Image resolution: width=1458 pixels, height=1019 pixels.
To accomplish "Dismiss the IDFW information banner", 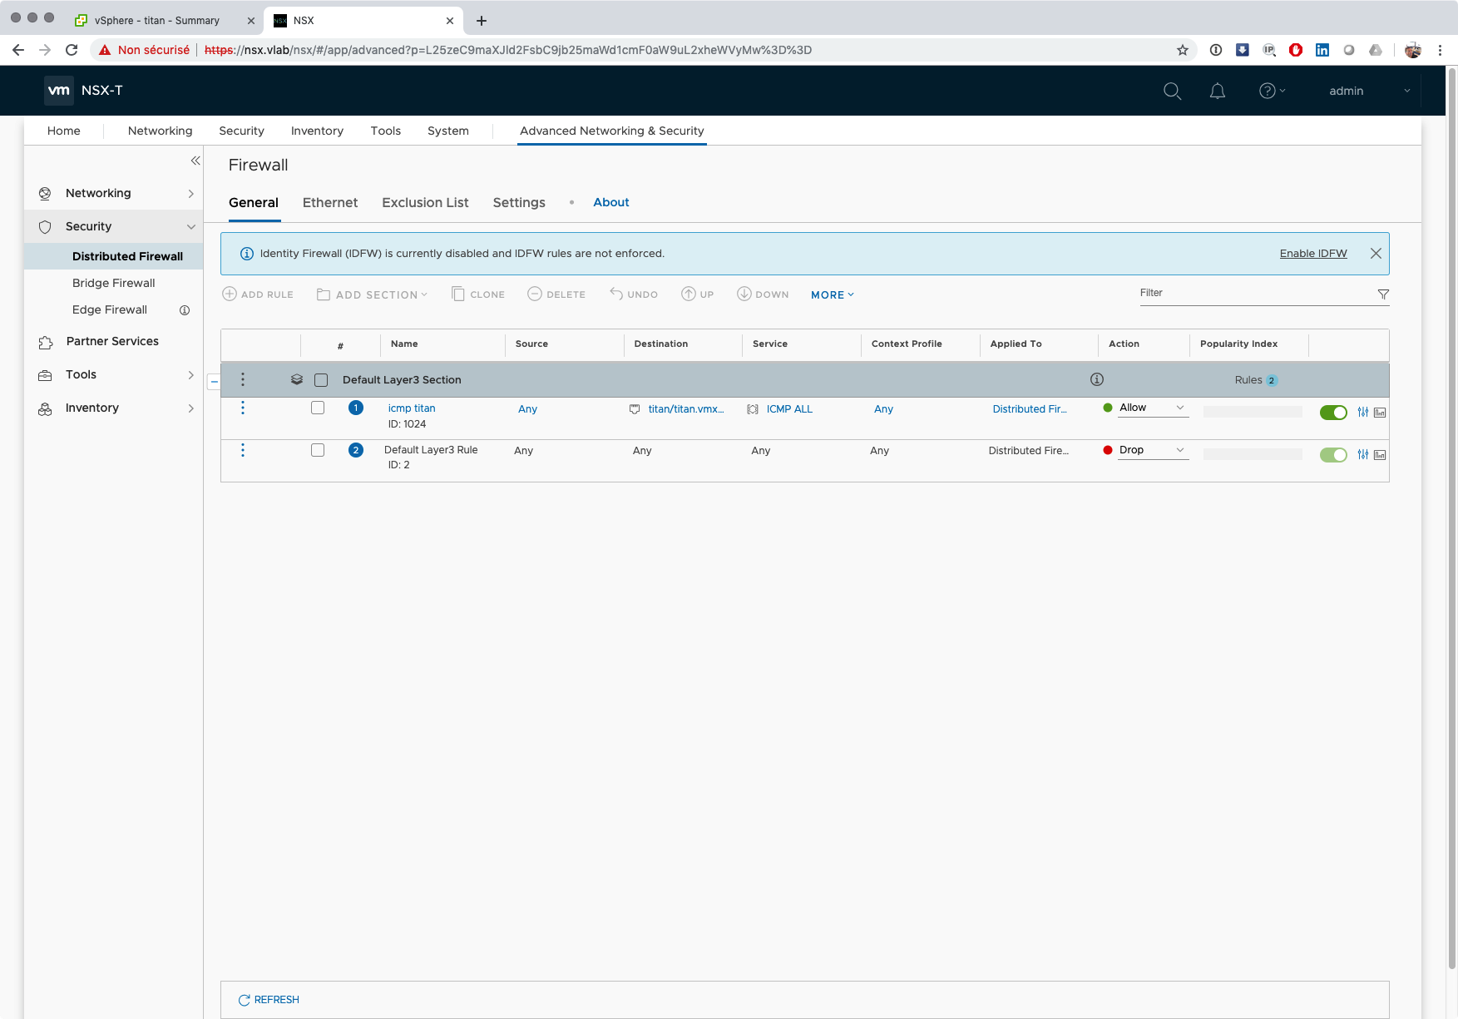I will click(x=1376, y=254).
